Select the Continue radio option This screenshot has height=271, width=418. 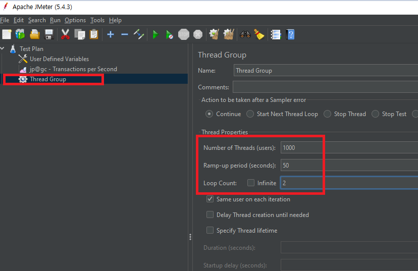pyautogui.click(x=210, y=114)
